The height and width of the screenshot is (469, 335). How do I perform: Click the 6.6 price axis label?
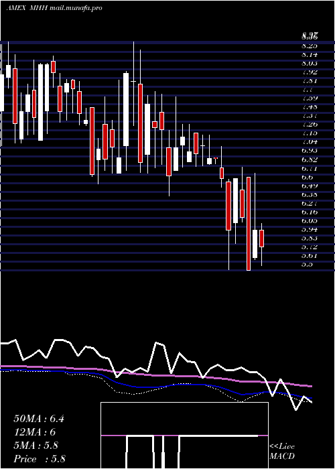point(307,177)
